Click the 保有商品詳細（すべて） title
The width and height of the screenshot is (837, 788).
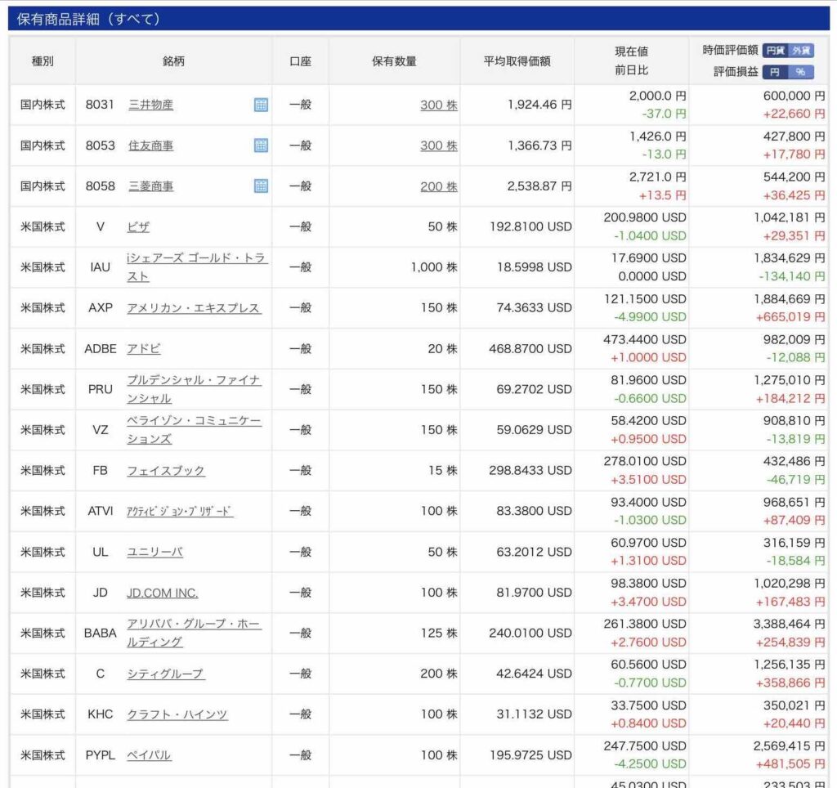(88, 20)
